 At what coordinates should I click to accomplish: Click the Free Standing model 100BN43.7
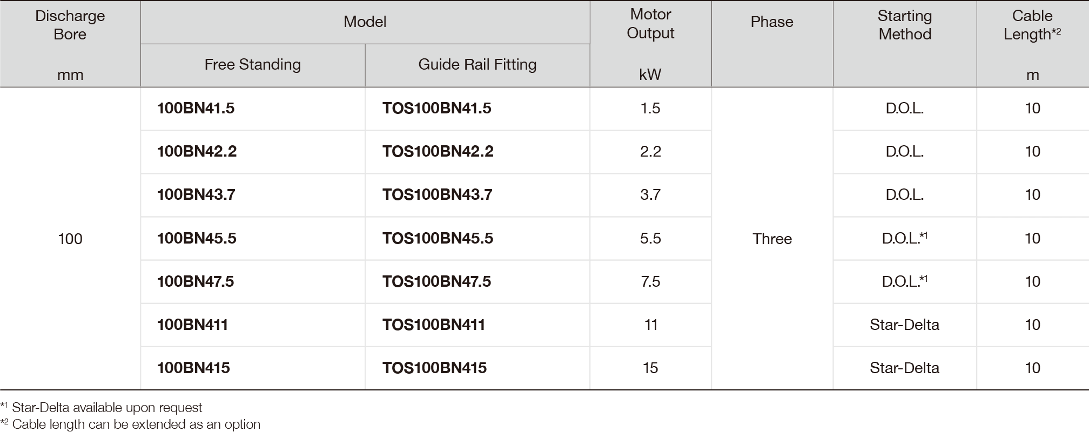pos(196,194)
